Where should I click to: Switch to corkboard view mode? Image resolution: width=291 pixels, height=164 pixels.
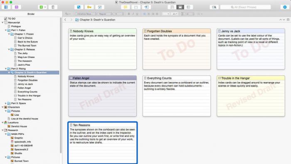pyautogui.click(x=180, y=7)
